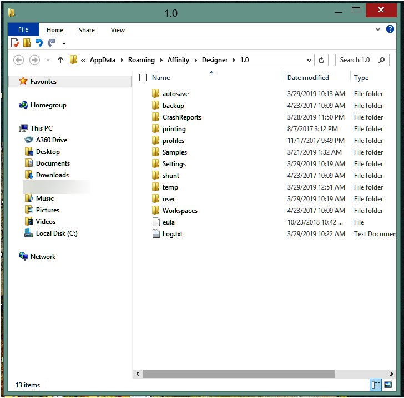The height and width of the screenshot is (398, 404).
Task: Select the backup folder icon
Action: pos(155,105)
